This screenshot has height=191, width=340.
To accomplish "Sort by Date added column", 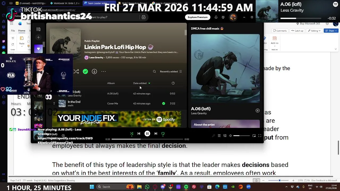I will (x=142, y=83).
